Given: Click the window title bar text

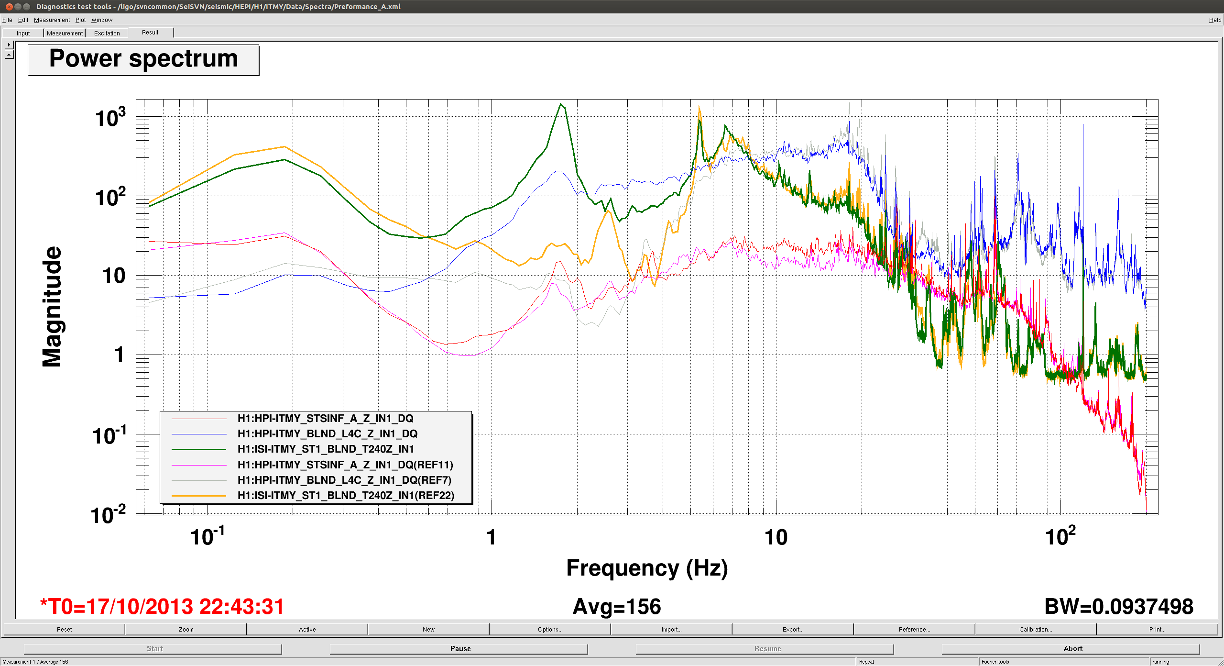Looking at the screenshot, I should coord(219,6).
